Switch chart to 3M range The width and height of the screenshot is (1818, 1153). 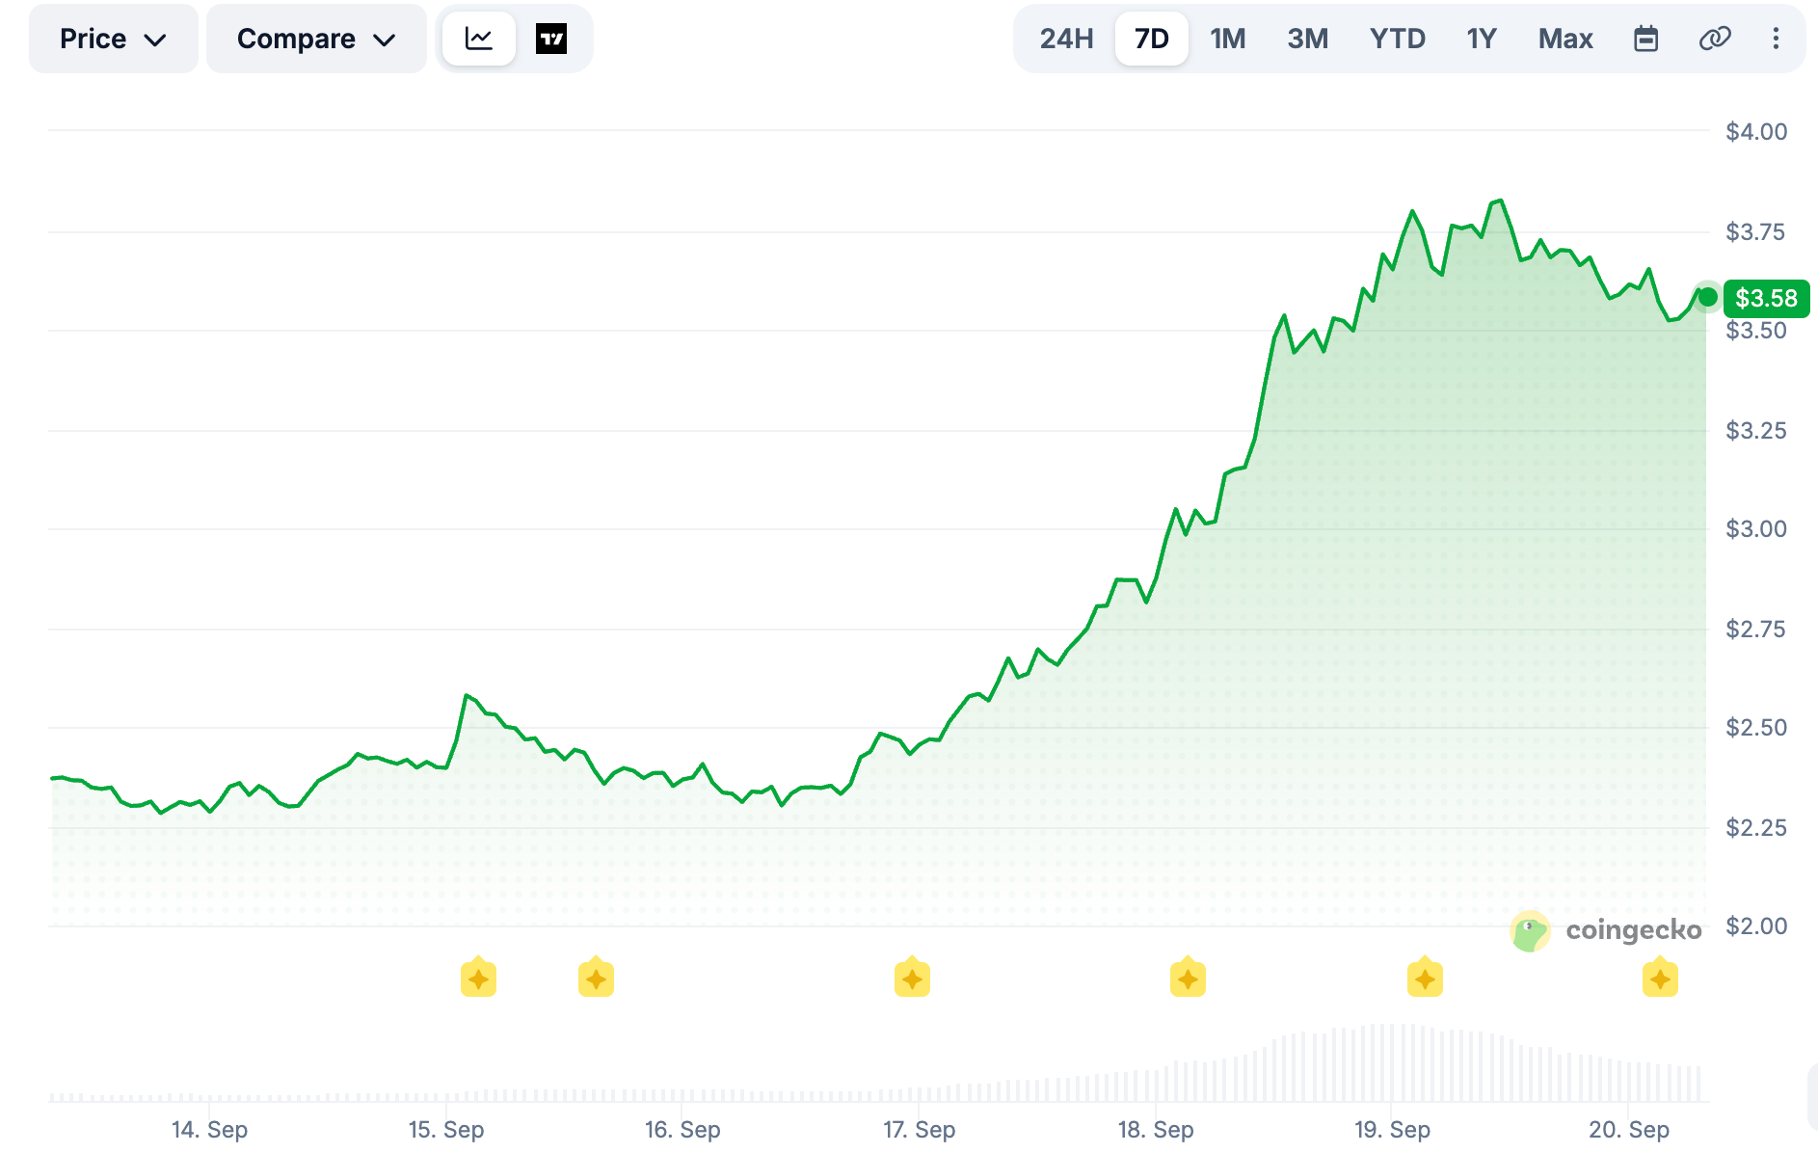[x=1307, y=39]
